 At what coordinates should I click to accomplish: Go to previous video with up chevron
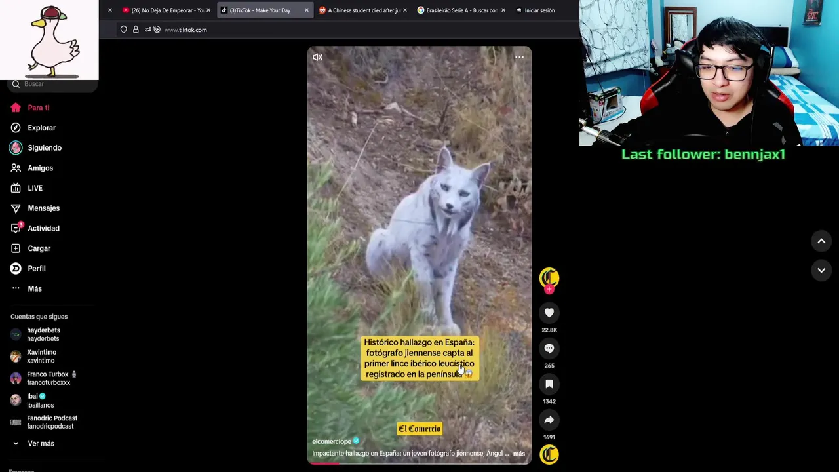click(821, 241)
